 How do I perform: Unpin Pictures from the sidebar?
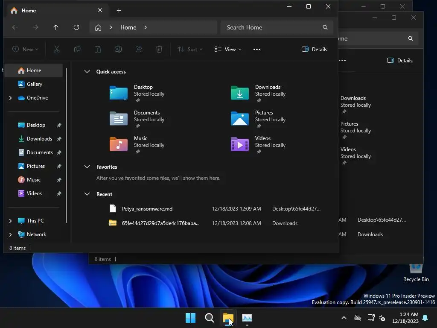(x=59, y=166)
